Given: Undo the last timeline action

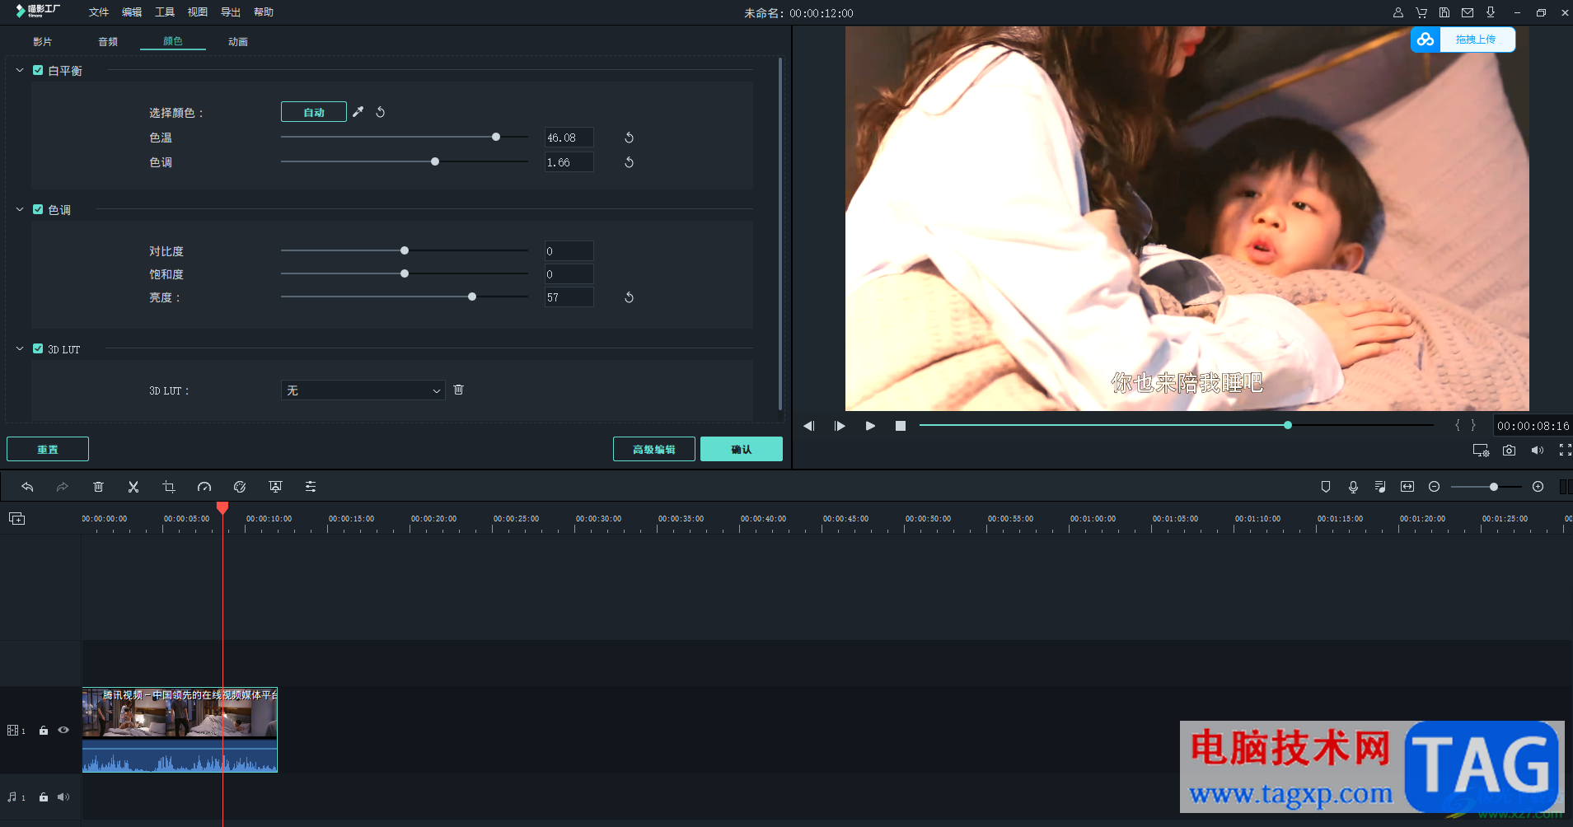Looking at the screenshot, I should [27, 487].
